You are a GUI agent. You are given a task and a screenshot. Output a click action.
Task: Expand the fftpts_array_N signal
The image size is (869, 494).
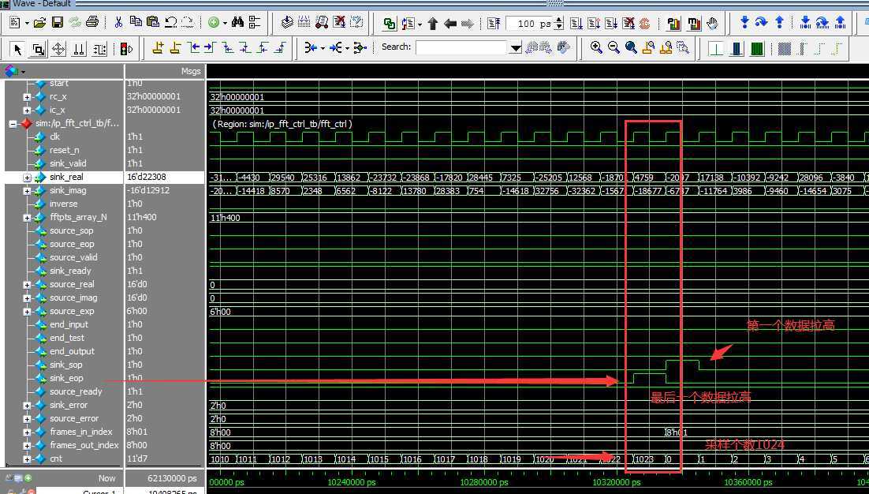coord(27,218)
